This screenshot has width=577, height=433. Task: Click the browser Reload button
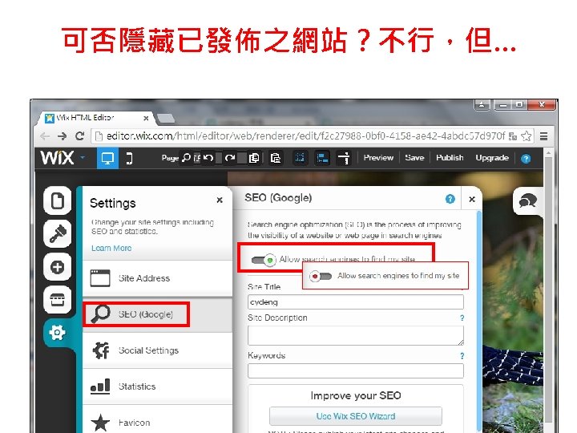point(79,136)
